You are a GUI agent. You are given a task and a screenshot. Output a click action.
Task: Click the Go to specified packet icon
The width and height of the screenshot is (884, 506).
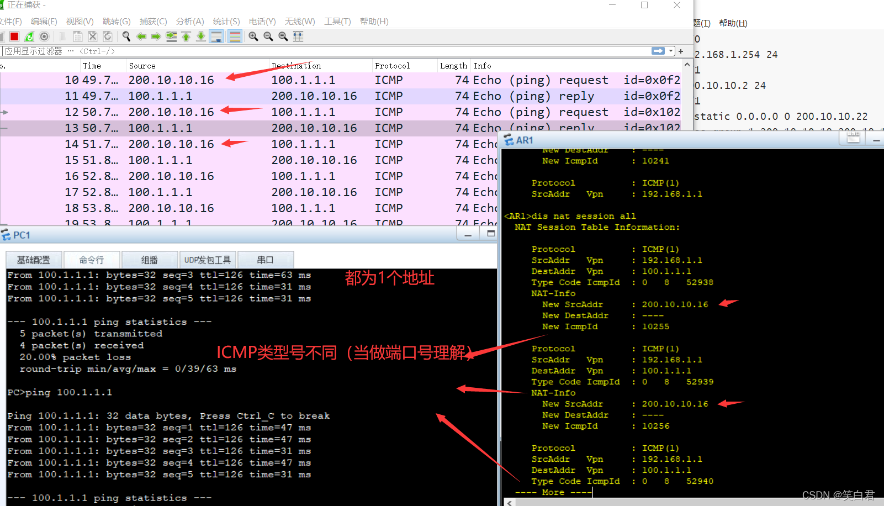pyautogui.click(x=171, y=36)
